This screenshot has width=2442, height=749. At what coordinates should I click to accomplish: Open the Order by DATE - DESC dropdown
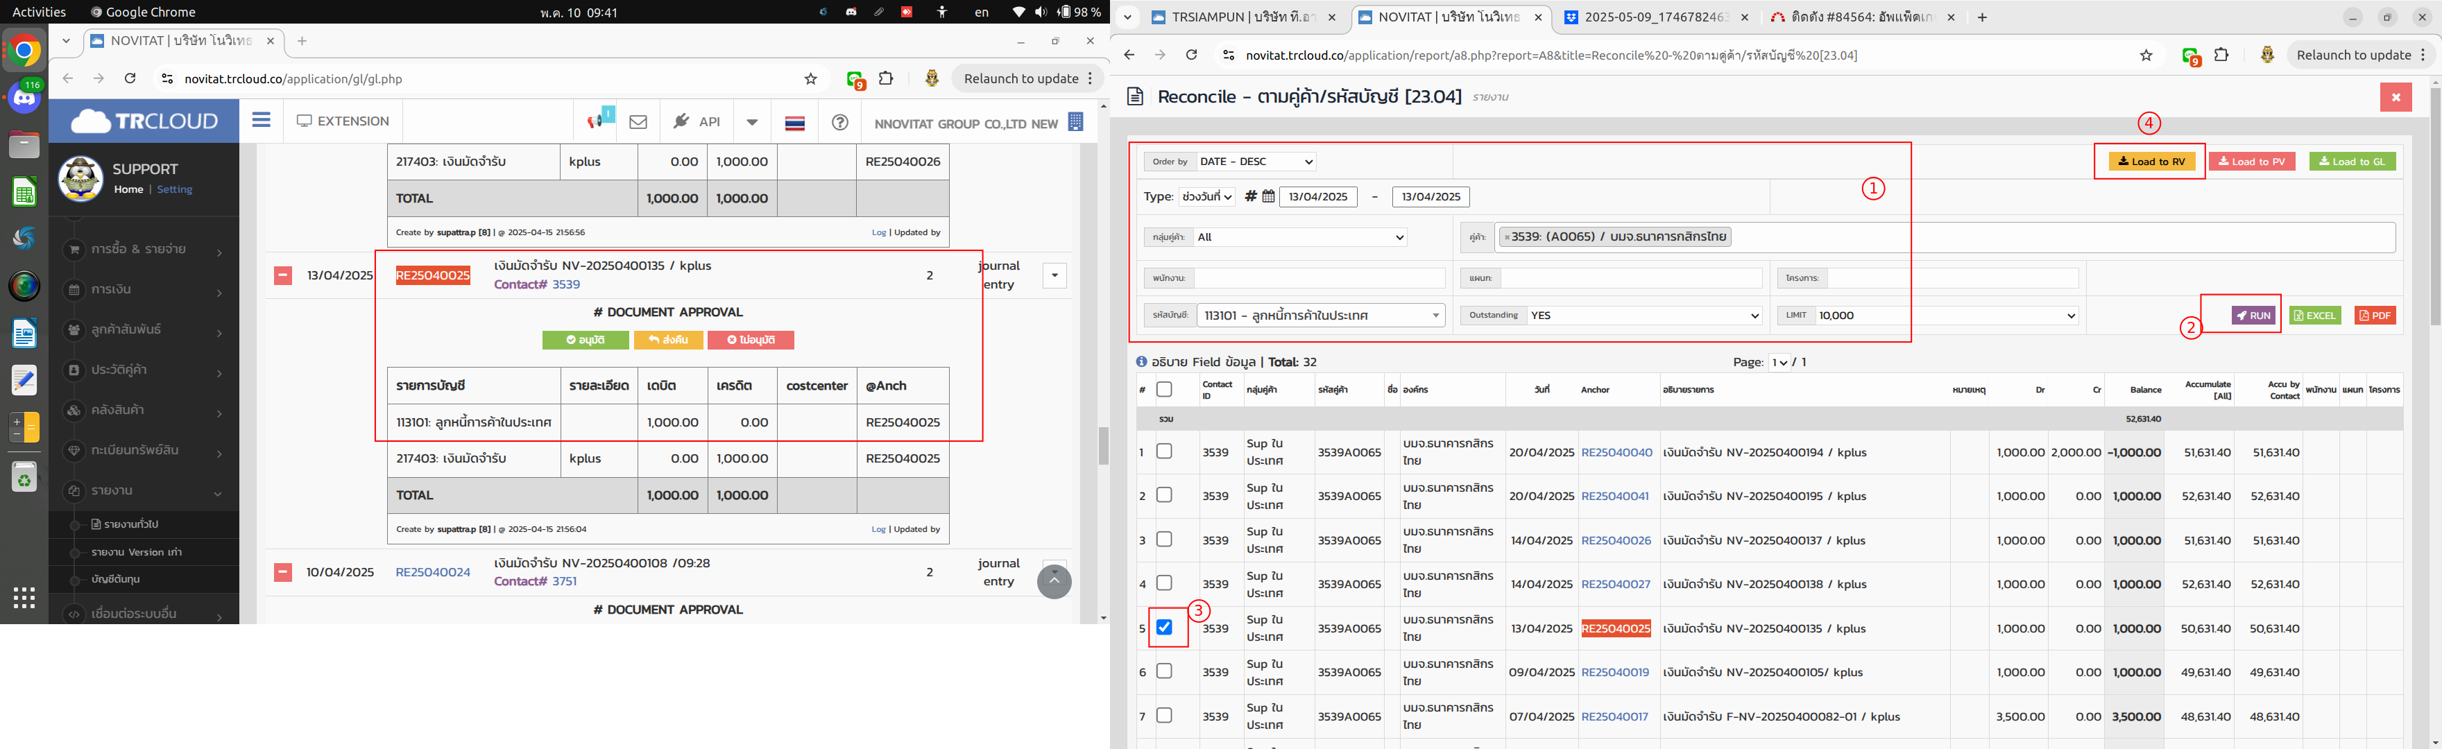point(1256,161)
